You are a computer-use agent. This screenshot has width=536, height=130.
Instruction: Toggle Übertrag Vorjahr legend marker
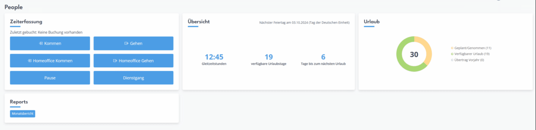point(452,60)
